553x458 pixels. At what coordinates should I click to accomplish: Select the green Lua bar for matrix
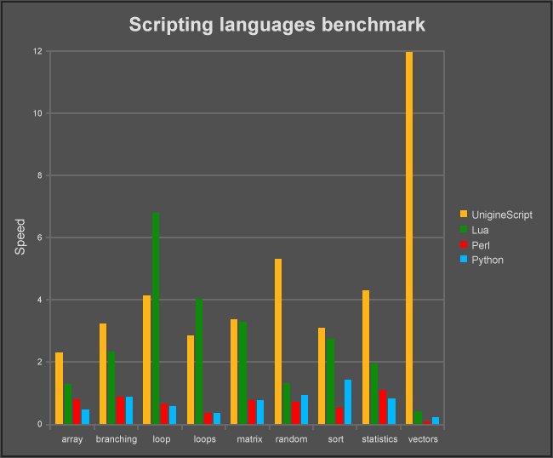(x=242, y=373)
